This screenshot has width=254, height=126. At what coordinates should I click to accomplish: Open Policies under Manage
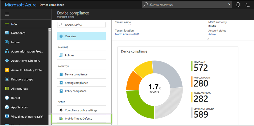pos(81,55)
